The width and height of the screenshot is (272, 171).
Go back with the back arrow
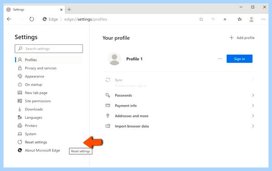(9, 19)
